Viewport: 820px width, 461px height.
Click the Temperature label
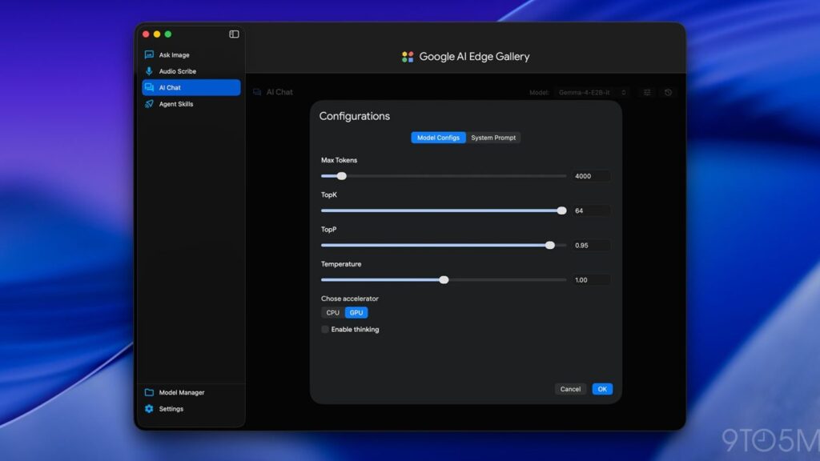[341, 264]
